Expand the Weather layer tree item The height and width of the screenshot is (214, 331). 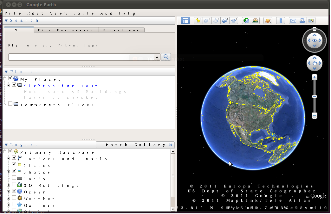click(8, 199)
